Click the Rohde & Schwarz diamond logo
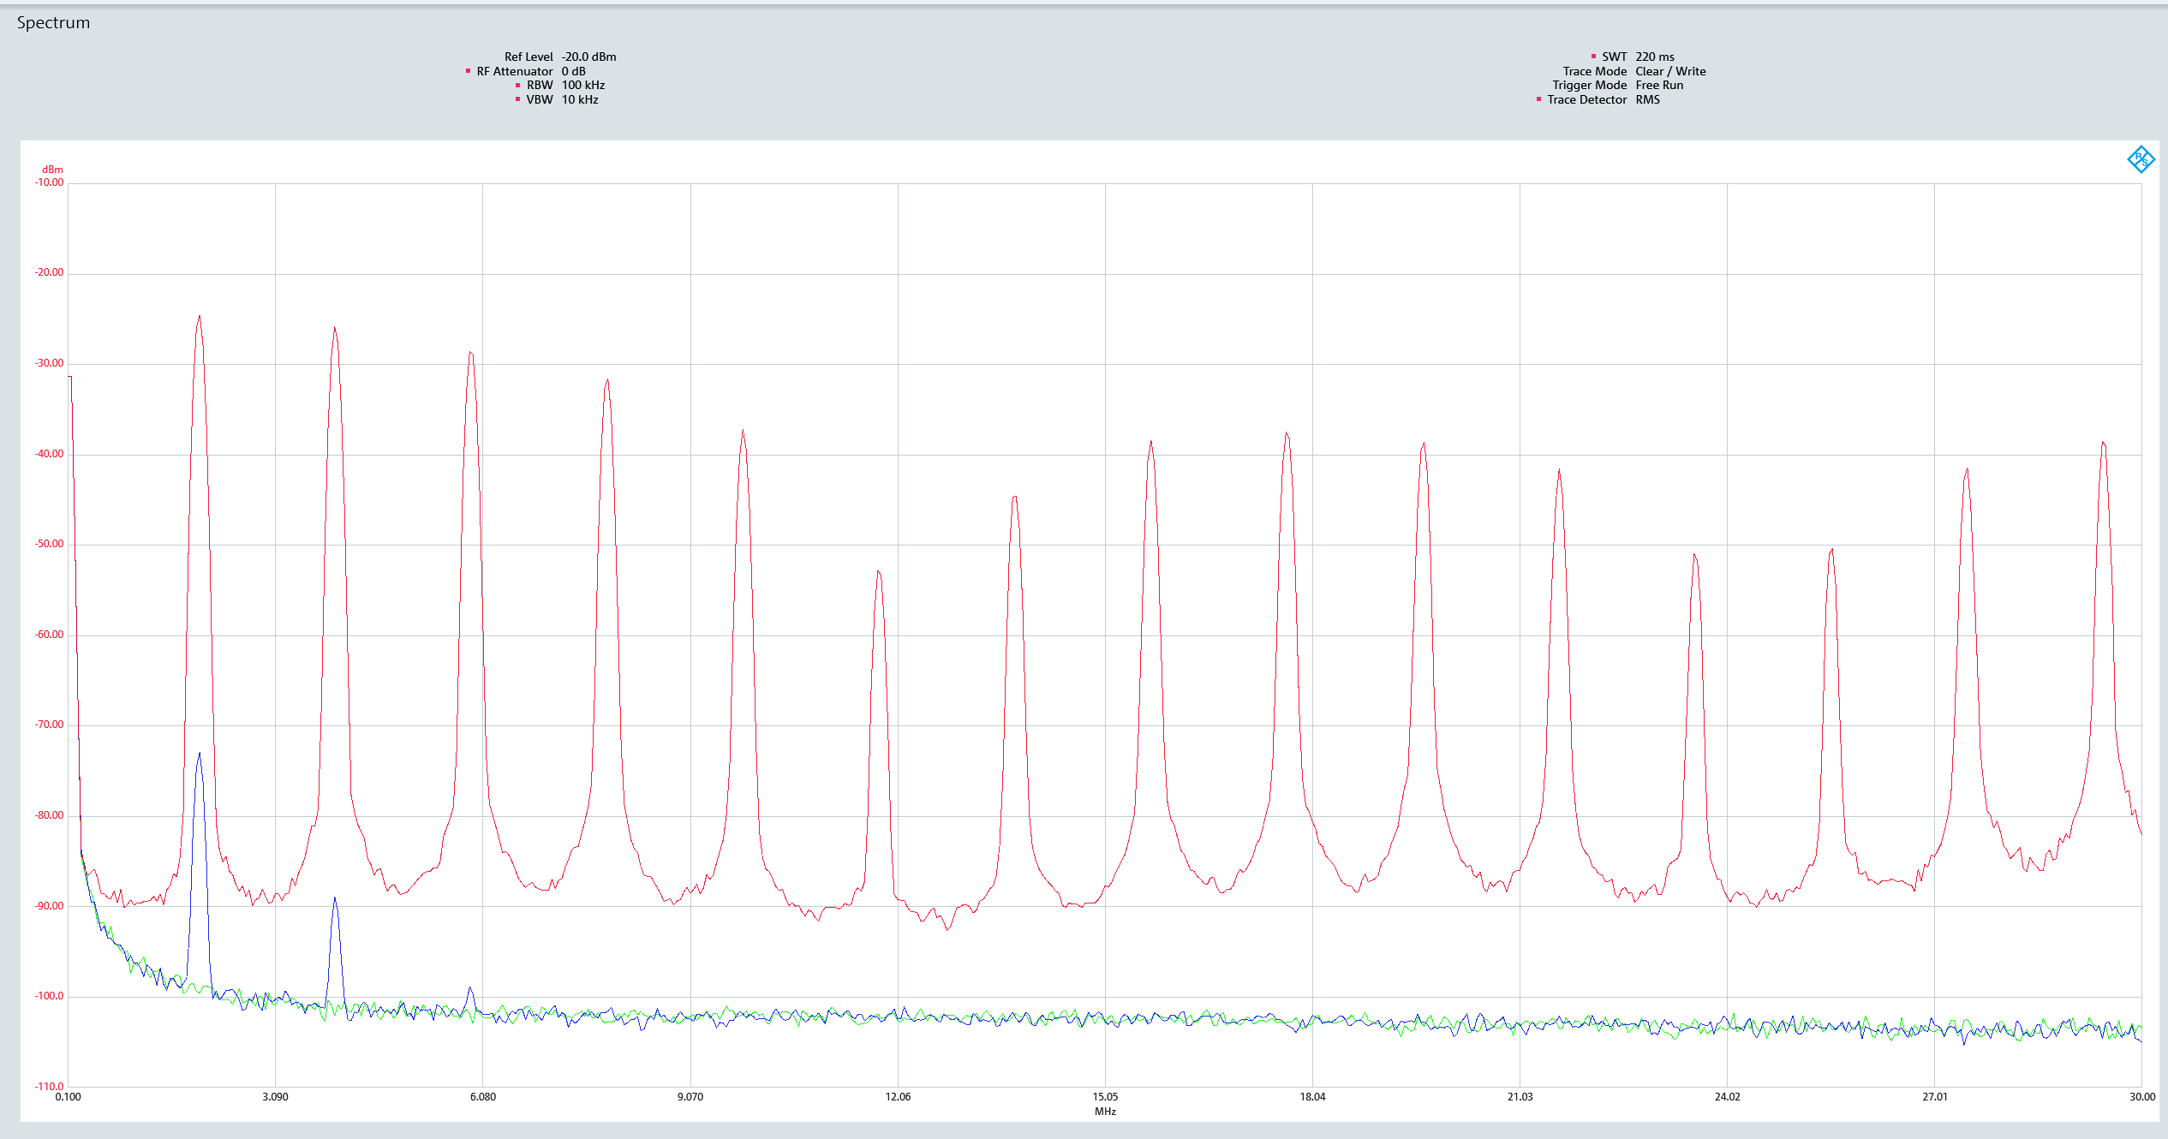 click(x=2141, y=159)
